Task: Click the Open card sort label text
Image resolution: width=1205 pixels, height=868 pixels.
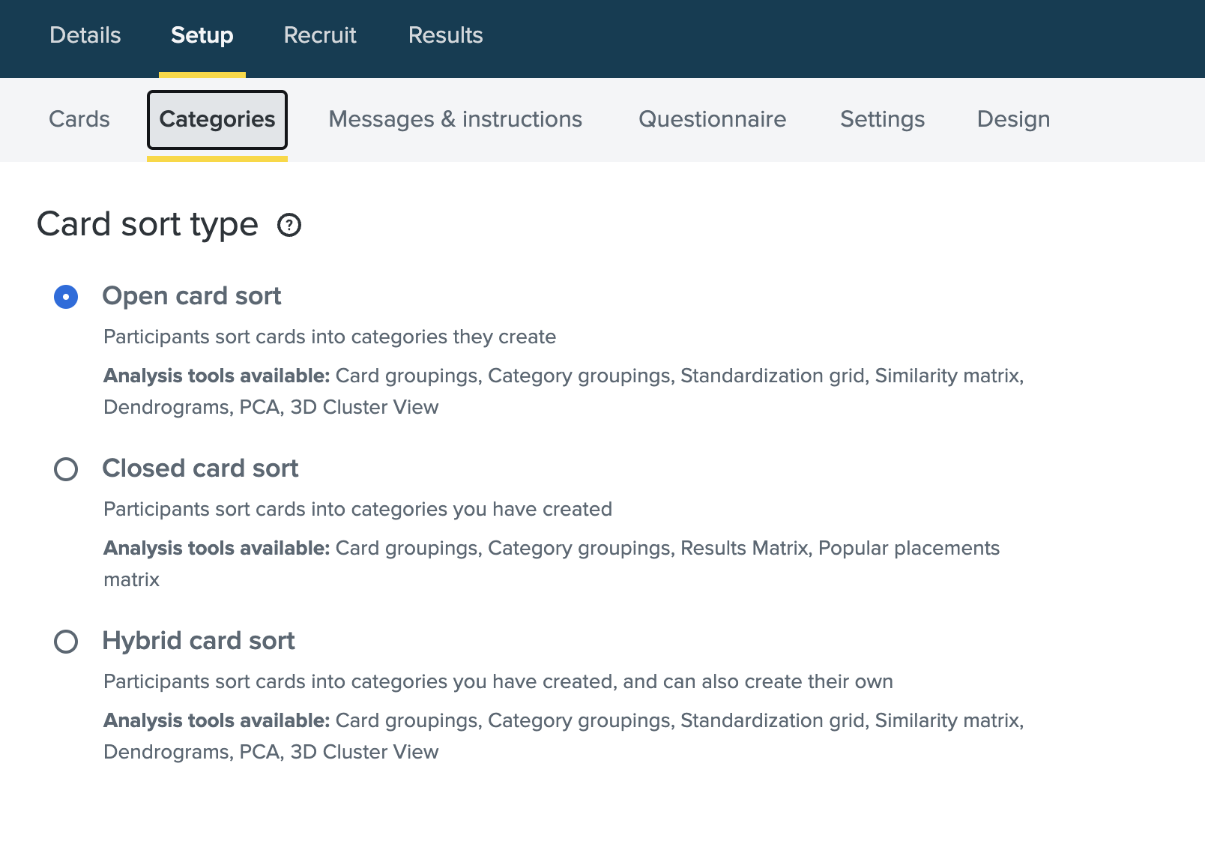Action: point(191,296)
